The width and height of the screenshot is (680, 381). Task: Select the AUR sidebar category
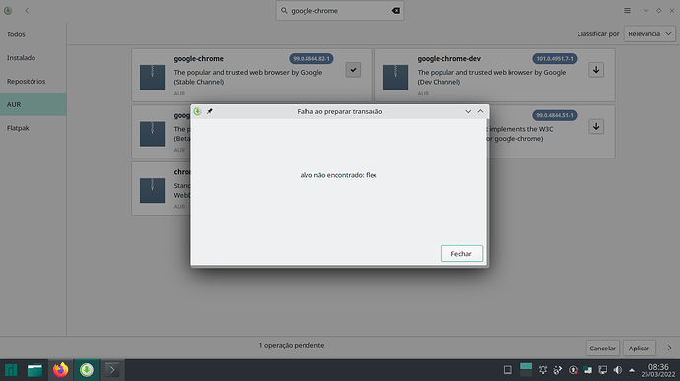click(x=33, y=104)
